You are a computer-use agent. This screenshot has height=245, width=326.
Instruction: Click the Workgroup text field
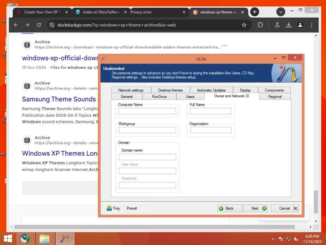[x=147, y=130]
